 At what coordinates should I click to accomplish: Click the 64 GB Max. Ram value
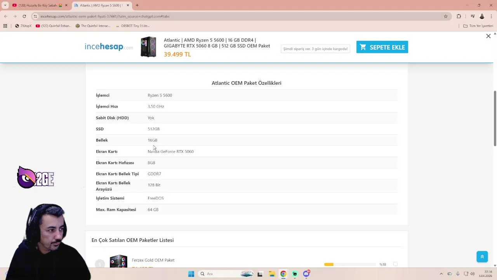153,210
